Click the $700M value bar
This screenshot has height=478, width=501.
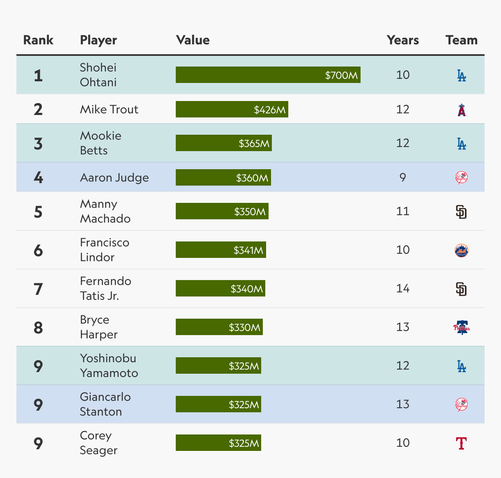click(x=268, y=75)
